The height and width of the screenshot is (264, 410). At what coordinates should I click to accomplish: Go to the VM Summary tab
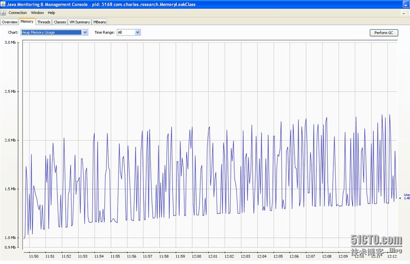point(80,22)
